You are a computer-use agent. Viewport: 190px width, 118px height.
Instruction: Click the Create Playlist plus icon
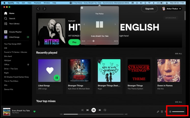(6, 32)
